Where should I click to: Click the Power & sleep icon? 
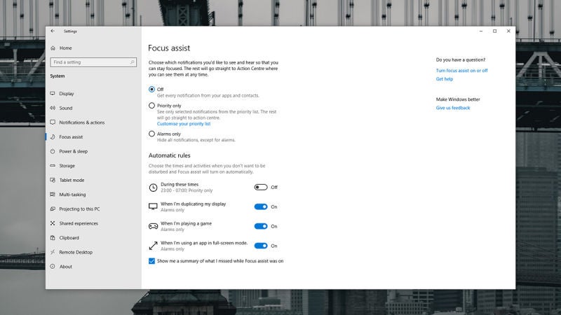coord(53,151)
